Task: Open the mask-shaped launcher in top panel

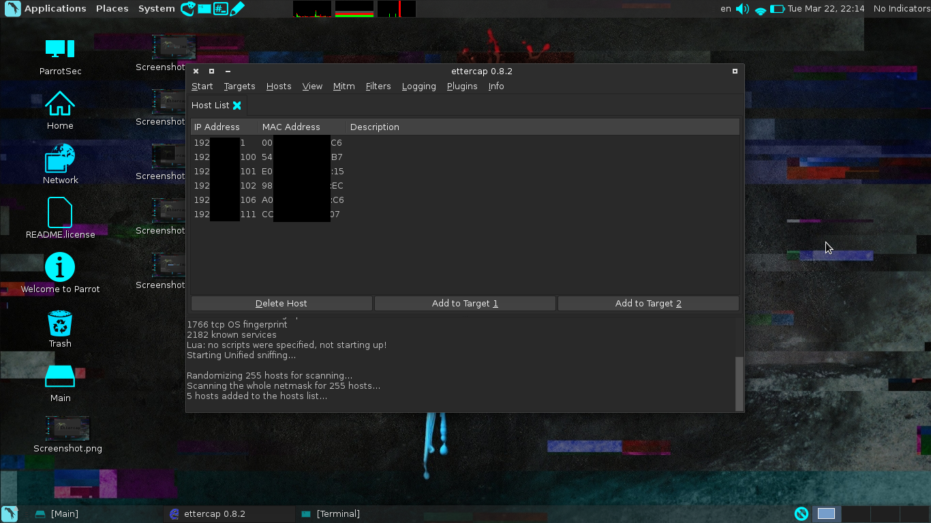Action: click(x=187, y=9)
